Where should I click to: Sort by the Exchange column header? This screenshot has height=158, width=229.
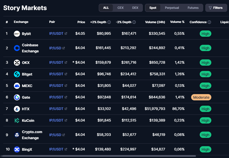point(21,22)
